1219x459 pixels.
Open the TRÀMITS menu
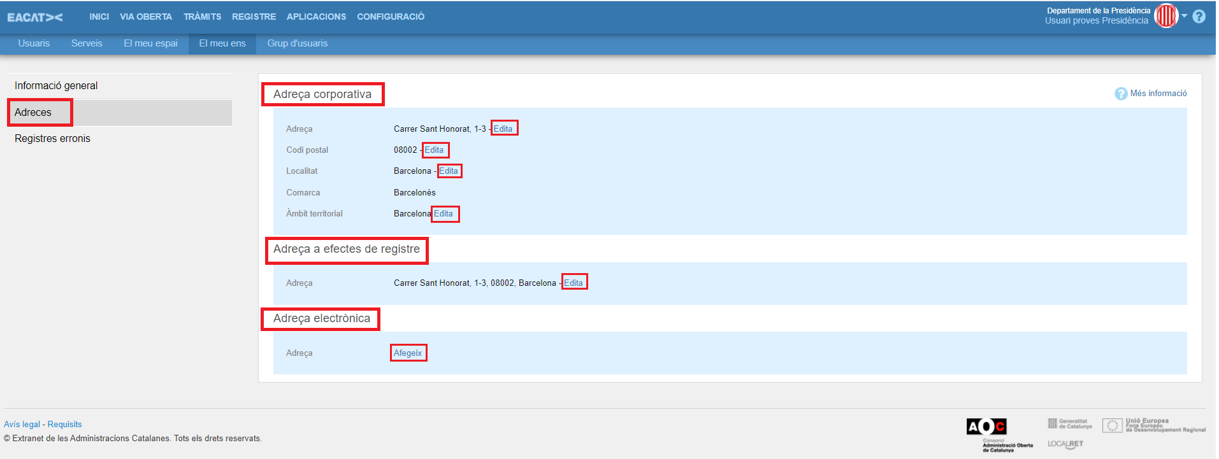[x=202, y=17]
